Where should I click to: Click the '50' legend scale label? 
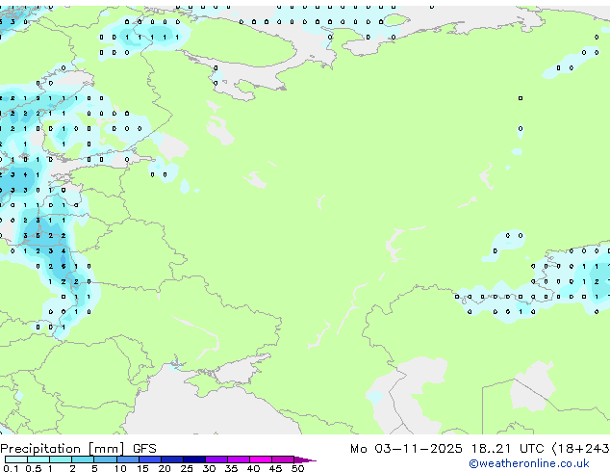point(298,468)
